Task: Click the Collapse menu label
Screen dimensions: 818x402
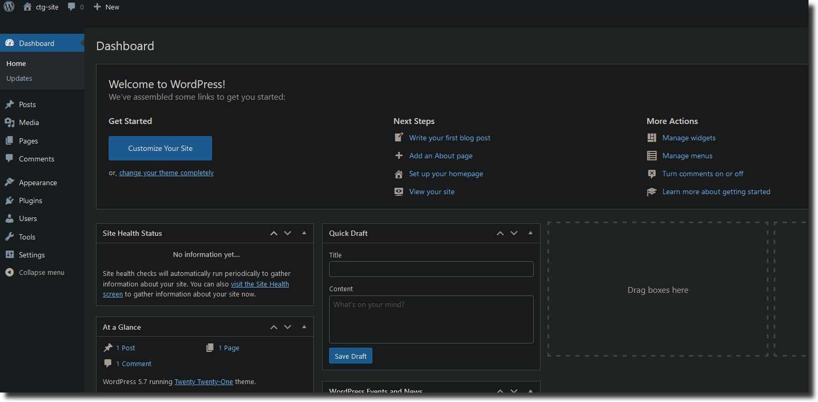Action: tap(42, 273)
